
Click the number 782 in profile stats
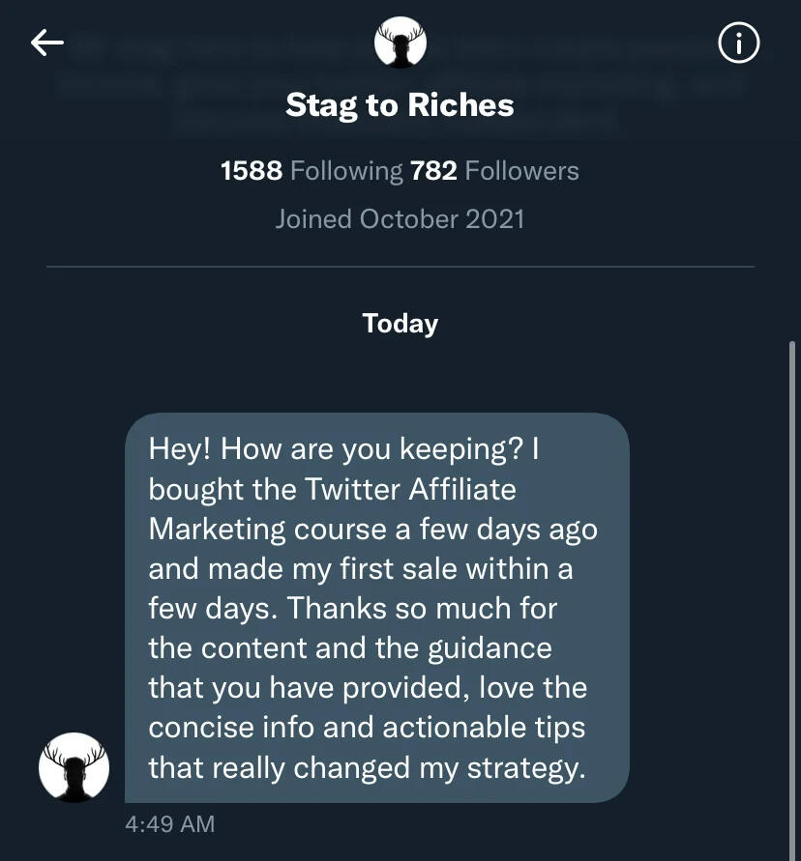pos(433,171)
